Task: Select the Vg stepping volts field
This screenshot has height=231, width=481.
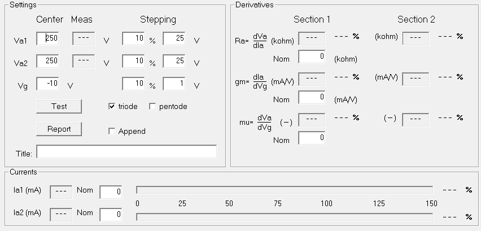Action: point(174,84)
